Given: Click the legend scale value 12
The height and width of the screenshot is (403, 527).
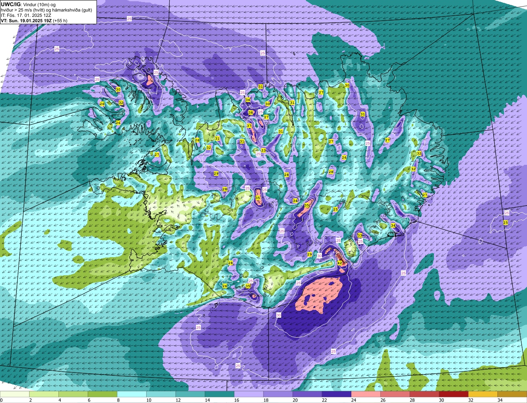Looking at the screenshot, I should click(x=178, y=400).
